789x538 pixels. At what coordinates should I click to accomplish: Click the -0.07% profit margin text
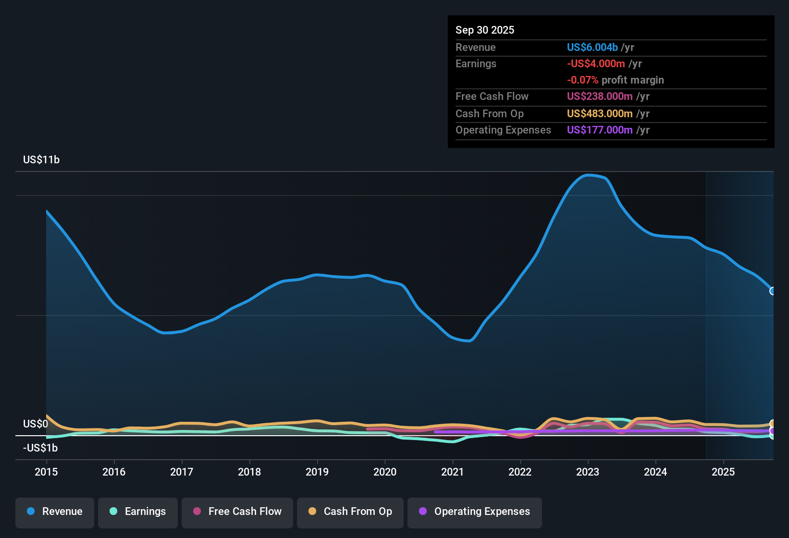(616, 80)
